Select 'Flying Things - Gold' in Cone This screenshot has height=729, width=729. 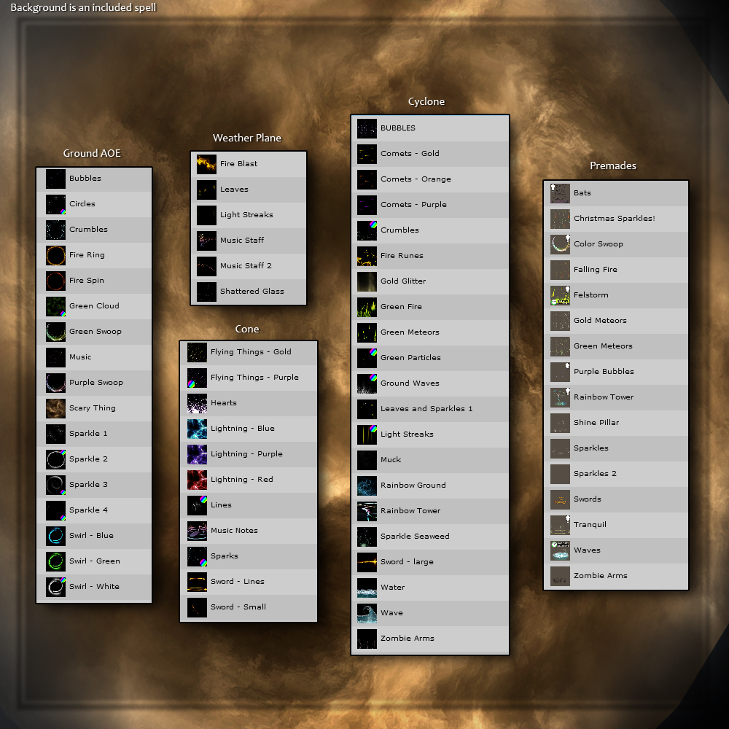249,352
